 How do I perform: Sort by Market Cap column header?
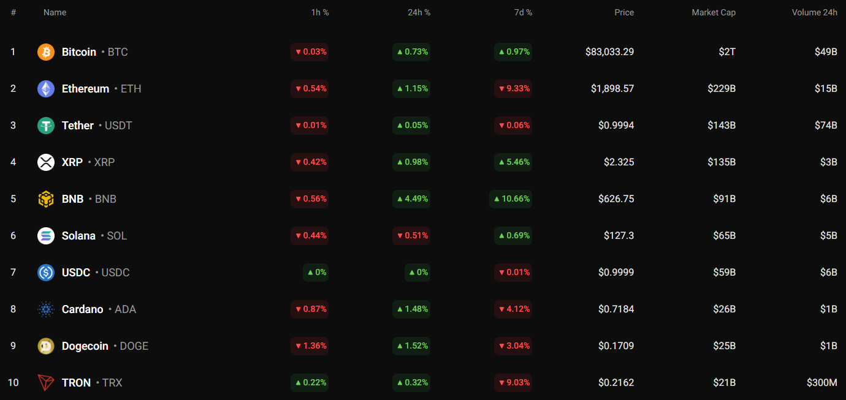coord(714,12)
